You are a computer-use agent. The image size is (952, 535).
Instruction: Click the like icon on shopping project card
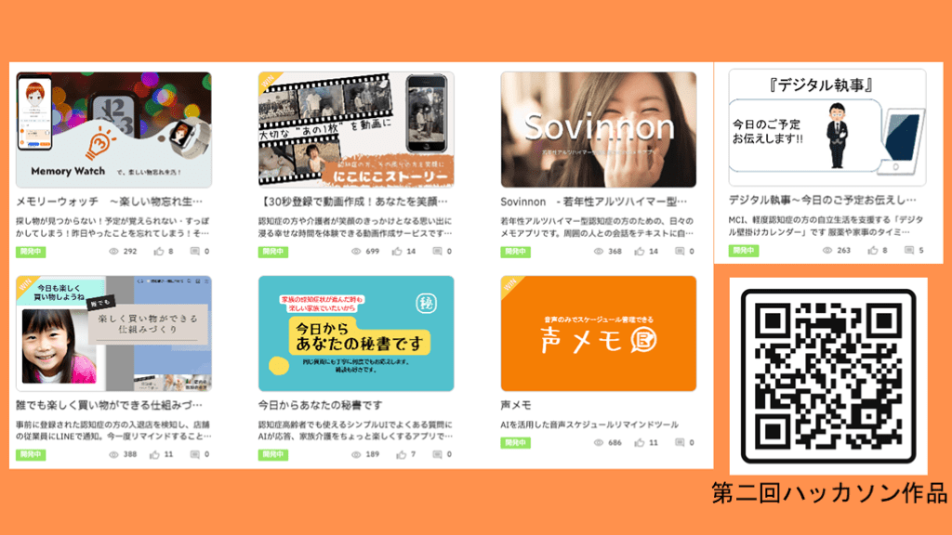pos(155,454)
